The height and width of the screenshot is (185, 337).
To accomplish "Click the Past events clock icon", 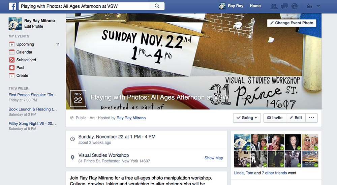I will (x=12, y=68).
